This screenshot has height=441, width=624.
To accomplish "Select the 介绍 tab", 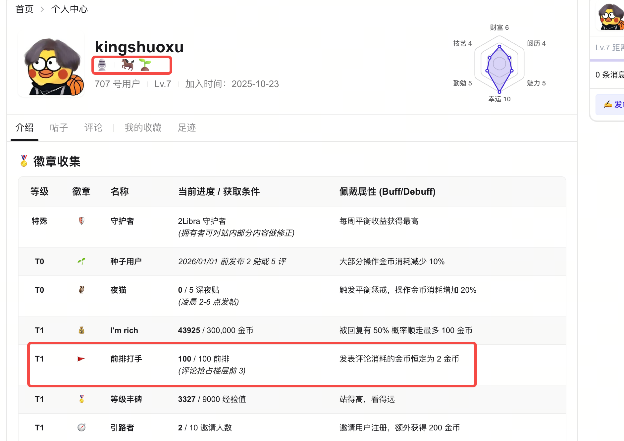I will [x=25, y=128].
